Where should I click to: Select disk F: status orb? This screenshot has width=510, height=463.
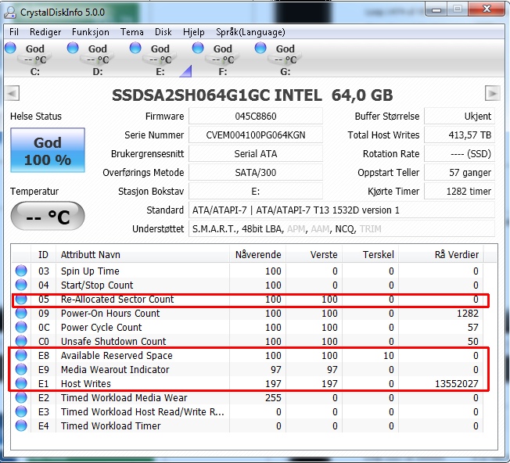(198, 48)
